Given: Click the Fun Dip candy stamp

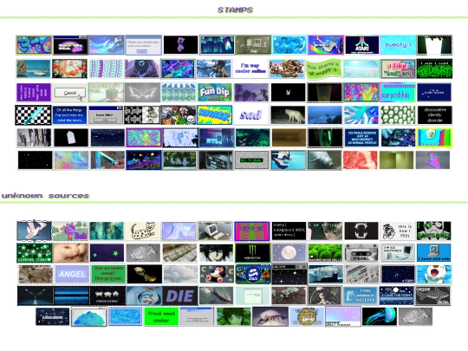Looking at the screenshot, I should click(x=215, y=92).
